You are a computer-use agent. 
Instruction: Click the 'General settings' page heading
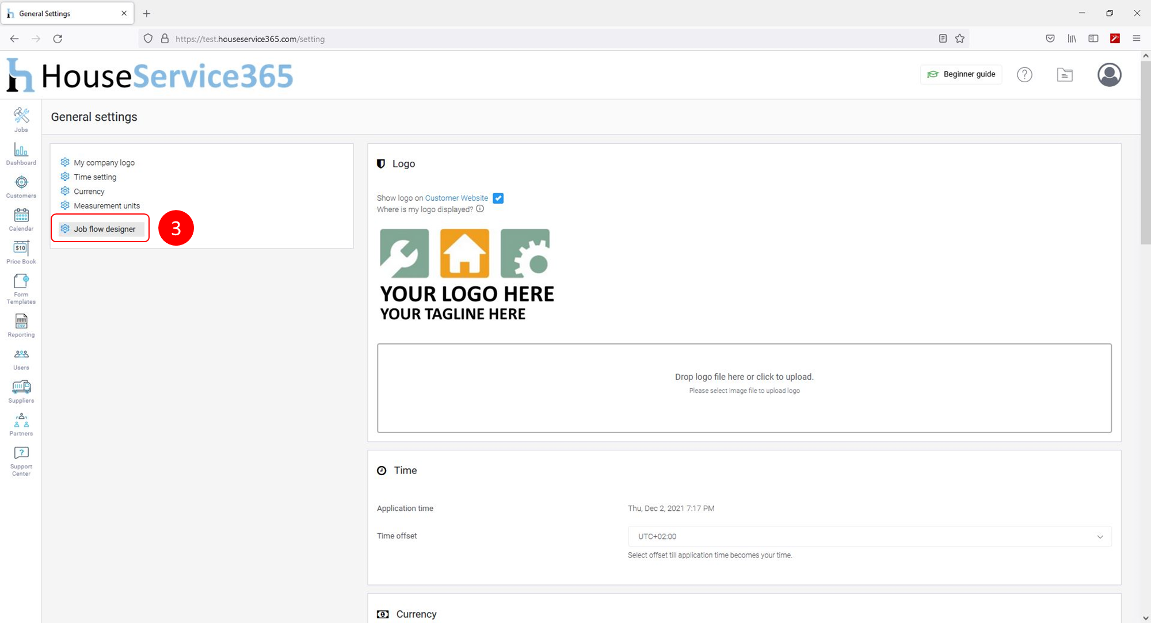tap(94, 117)
